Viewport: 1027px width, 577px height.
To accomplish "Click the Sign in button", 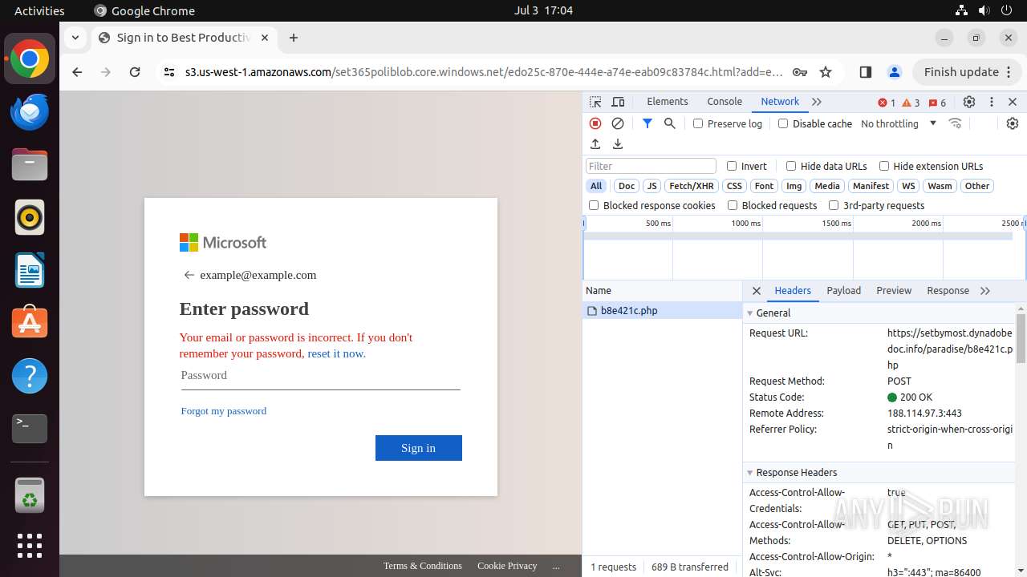I will [x=419, y=448].
